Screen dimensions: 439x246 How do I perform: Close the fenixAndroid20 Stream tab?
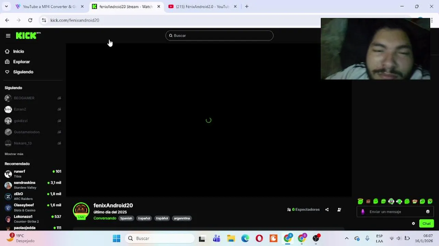tap(159, 6)
